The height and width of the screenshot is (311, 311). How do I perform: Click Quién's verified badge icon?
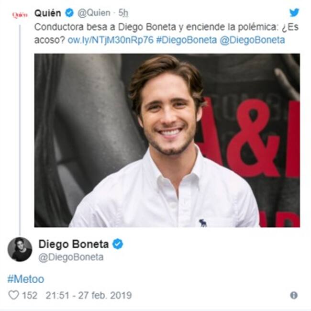pyautogui.click(x=69, y=13)
